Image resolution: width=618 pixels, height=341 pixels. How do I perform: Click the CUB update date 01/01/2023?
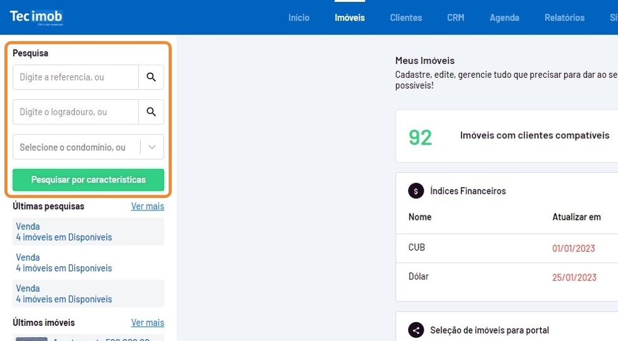[573, 248]
